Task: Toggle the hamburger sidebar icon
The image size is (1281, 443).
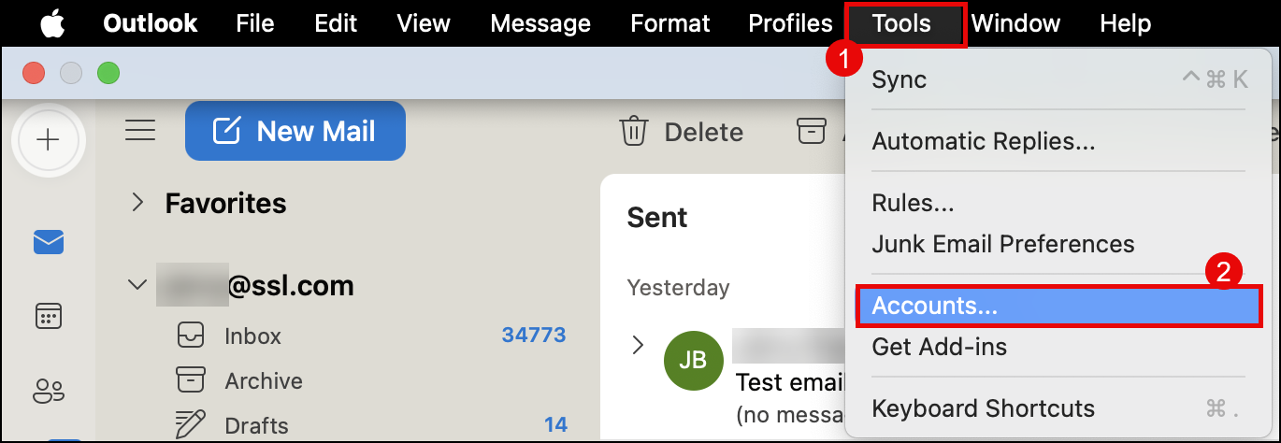Action: click(x=140, y=131)
